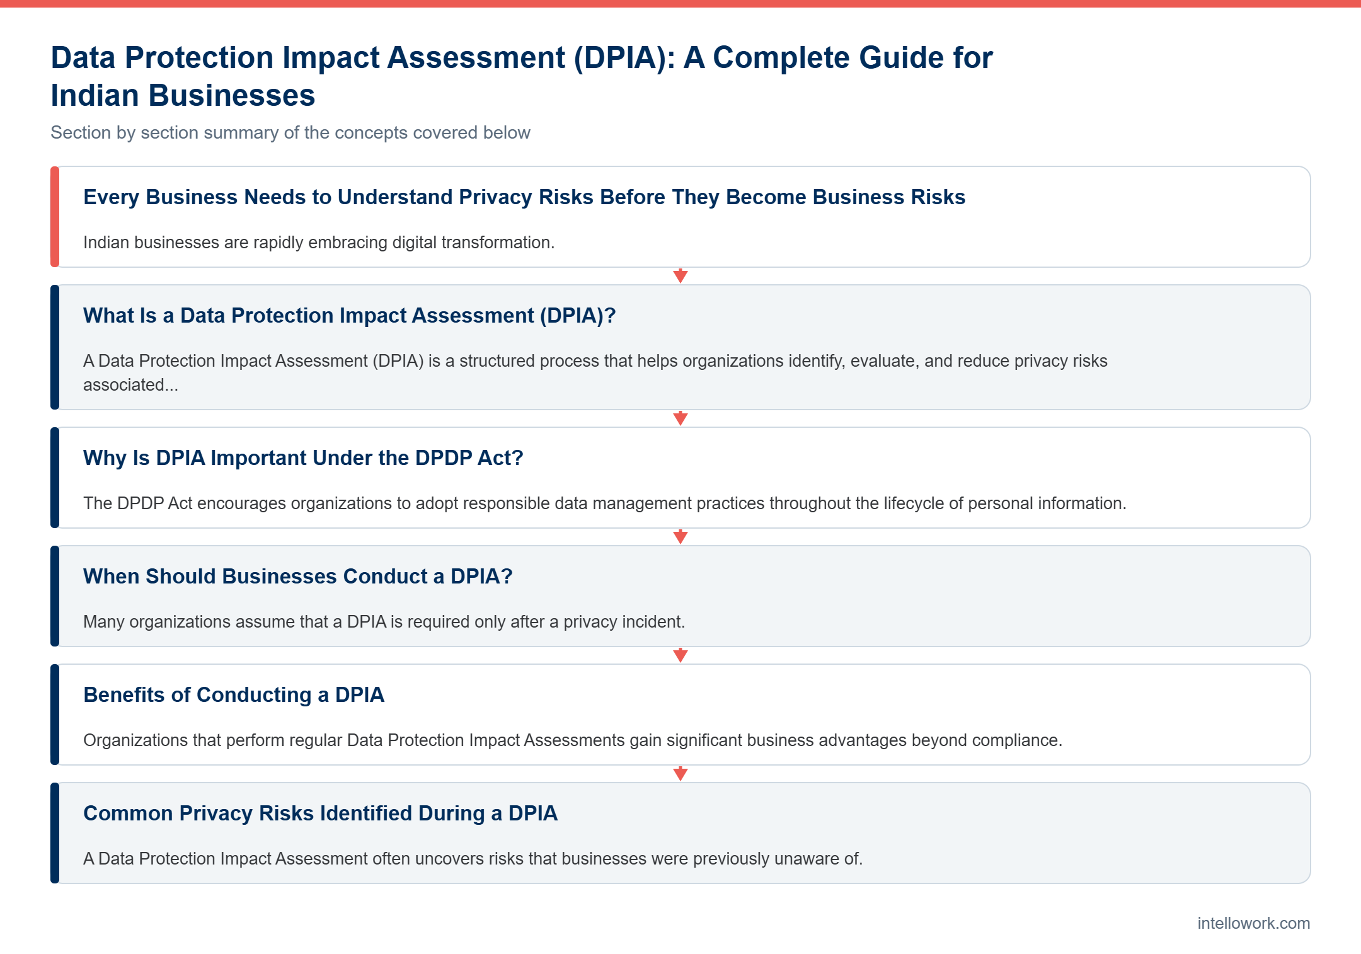
Task: Click text 'Indian businesses are rapidly embracing digital transformation.'
Action: click(x=319, y=243)
